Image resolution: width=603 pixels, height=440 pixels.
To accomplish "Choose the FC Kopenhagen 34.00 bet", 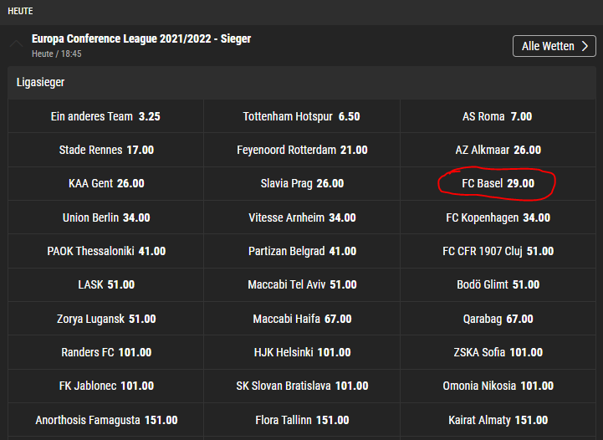I will pyautogui.click(x=498, y=217).
